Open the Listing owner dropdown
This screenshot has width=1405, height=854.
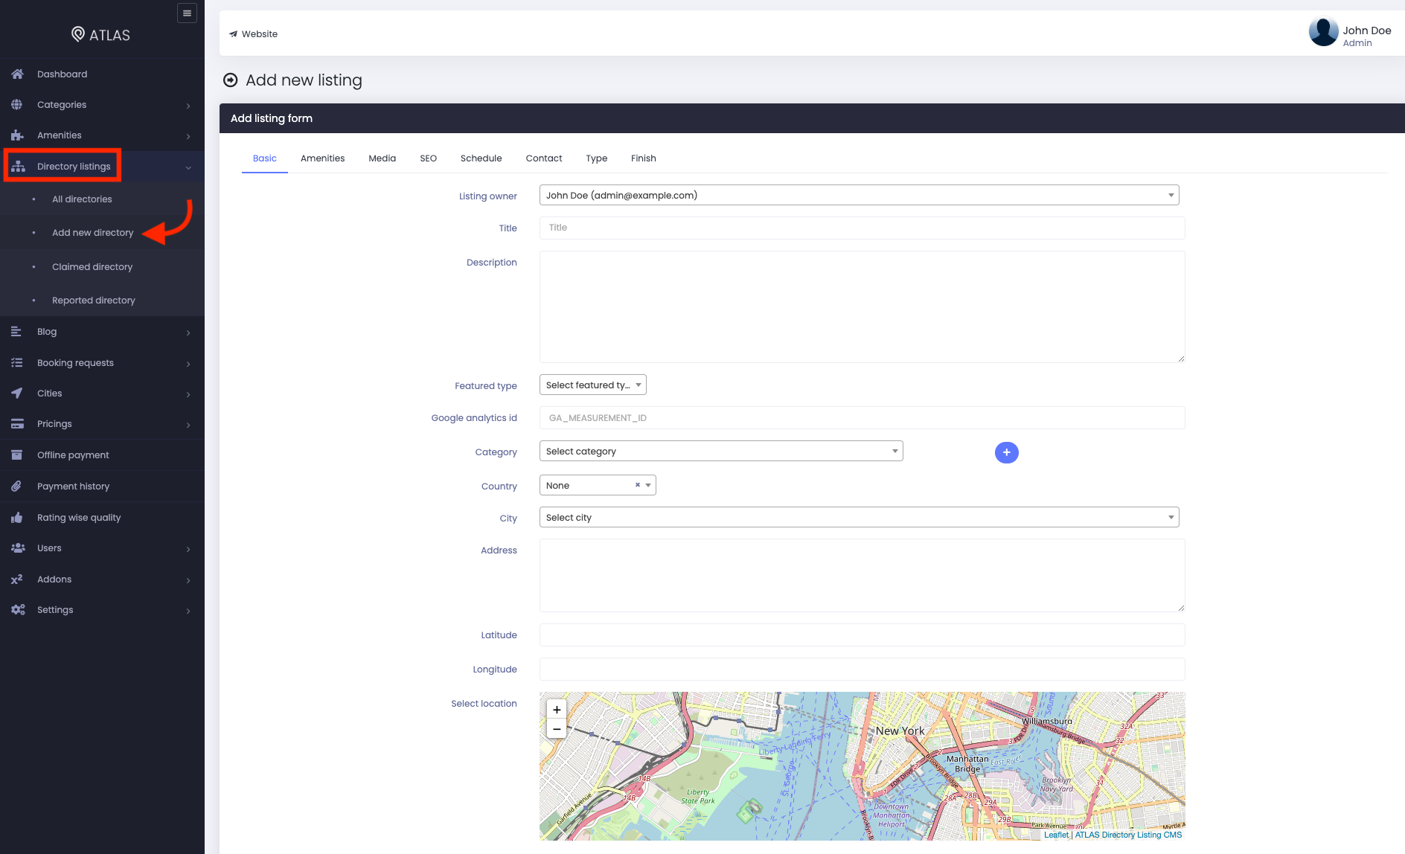pos(859,195)
